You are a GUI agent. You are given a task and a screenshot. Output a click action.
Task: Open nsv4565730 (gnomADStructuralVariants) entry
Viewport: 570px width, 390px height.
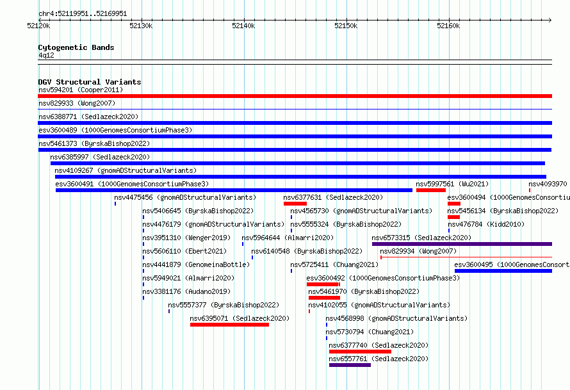pos(361,211)
